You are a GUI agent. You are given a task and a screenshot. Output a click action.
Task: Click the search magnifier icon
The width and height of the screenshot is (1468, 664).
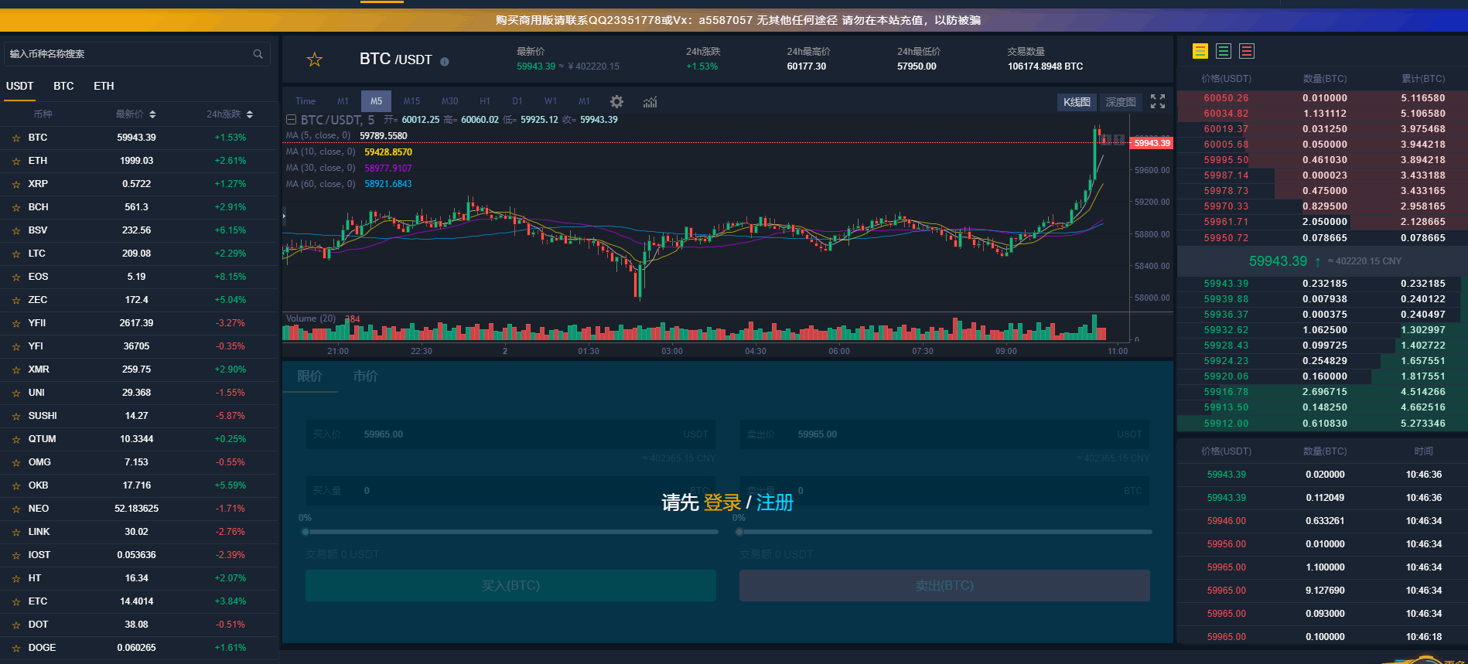click(258, 54)
